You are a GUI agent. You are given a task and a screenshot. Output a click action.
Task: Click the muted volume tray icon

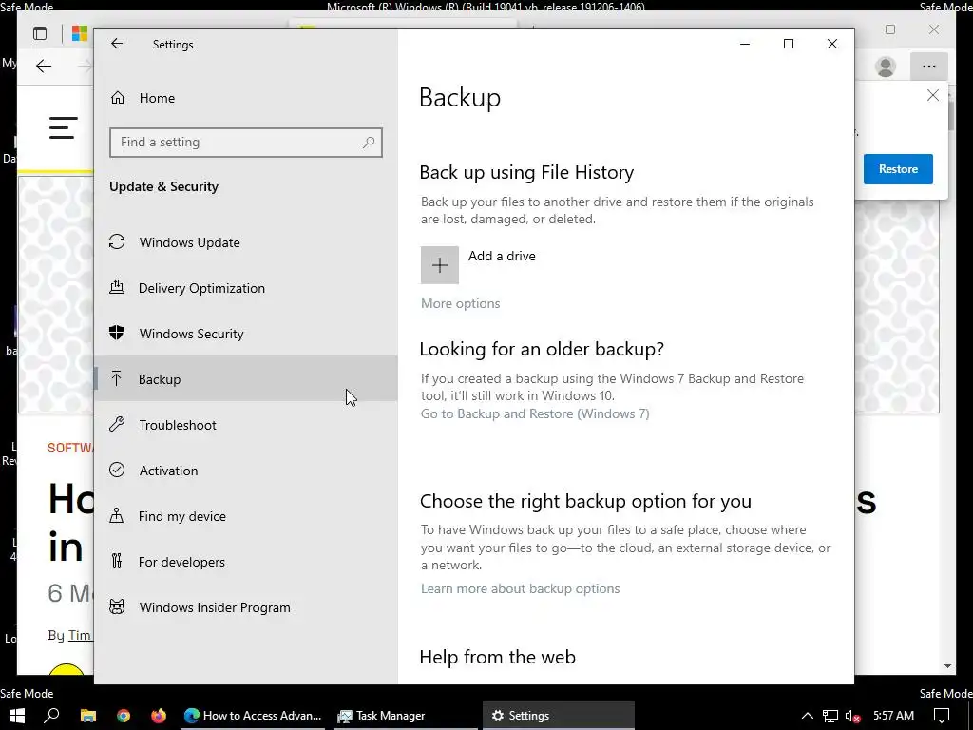[853, 716]
